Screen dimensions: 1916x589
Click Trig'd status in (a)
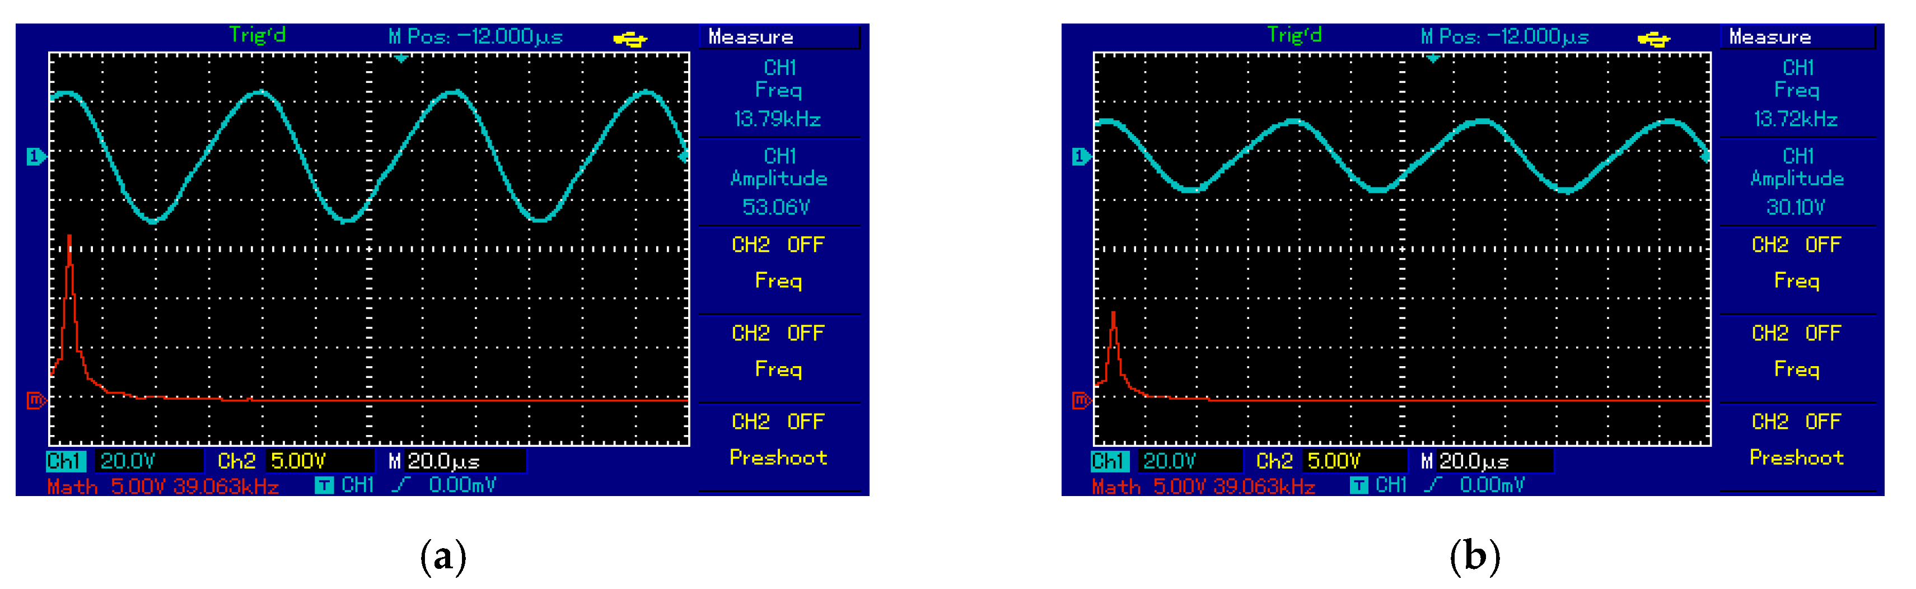(x=258, y=35)
